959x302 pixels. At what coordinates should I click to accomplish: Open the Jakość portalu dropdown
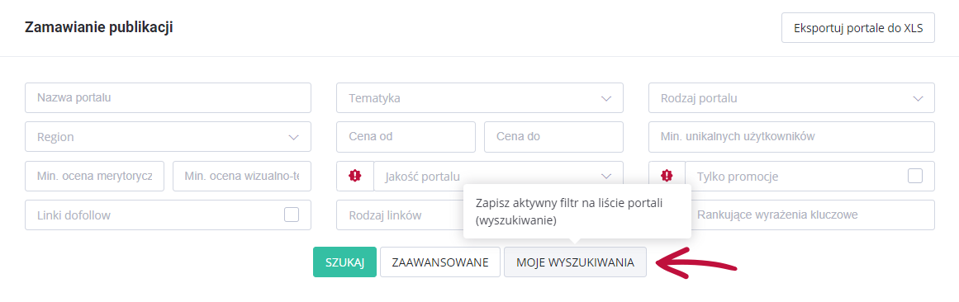click(498, 176)
